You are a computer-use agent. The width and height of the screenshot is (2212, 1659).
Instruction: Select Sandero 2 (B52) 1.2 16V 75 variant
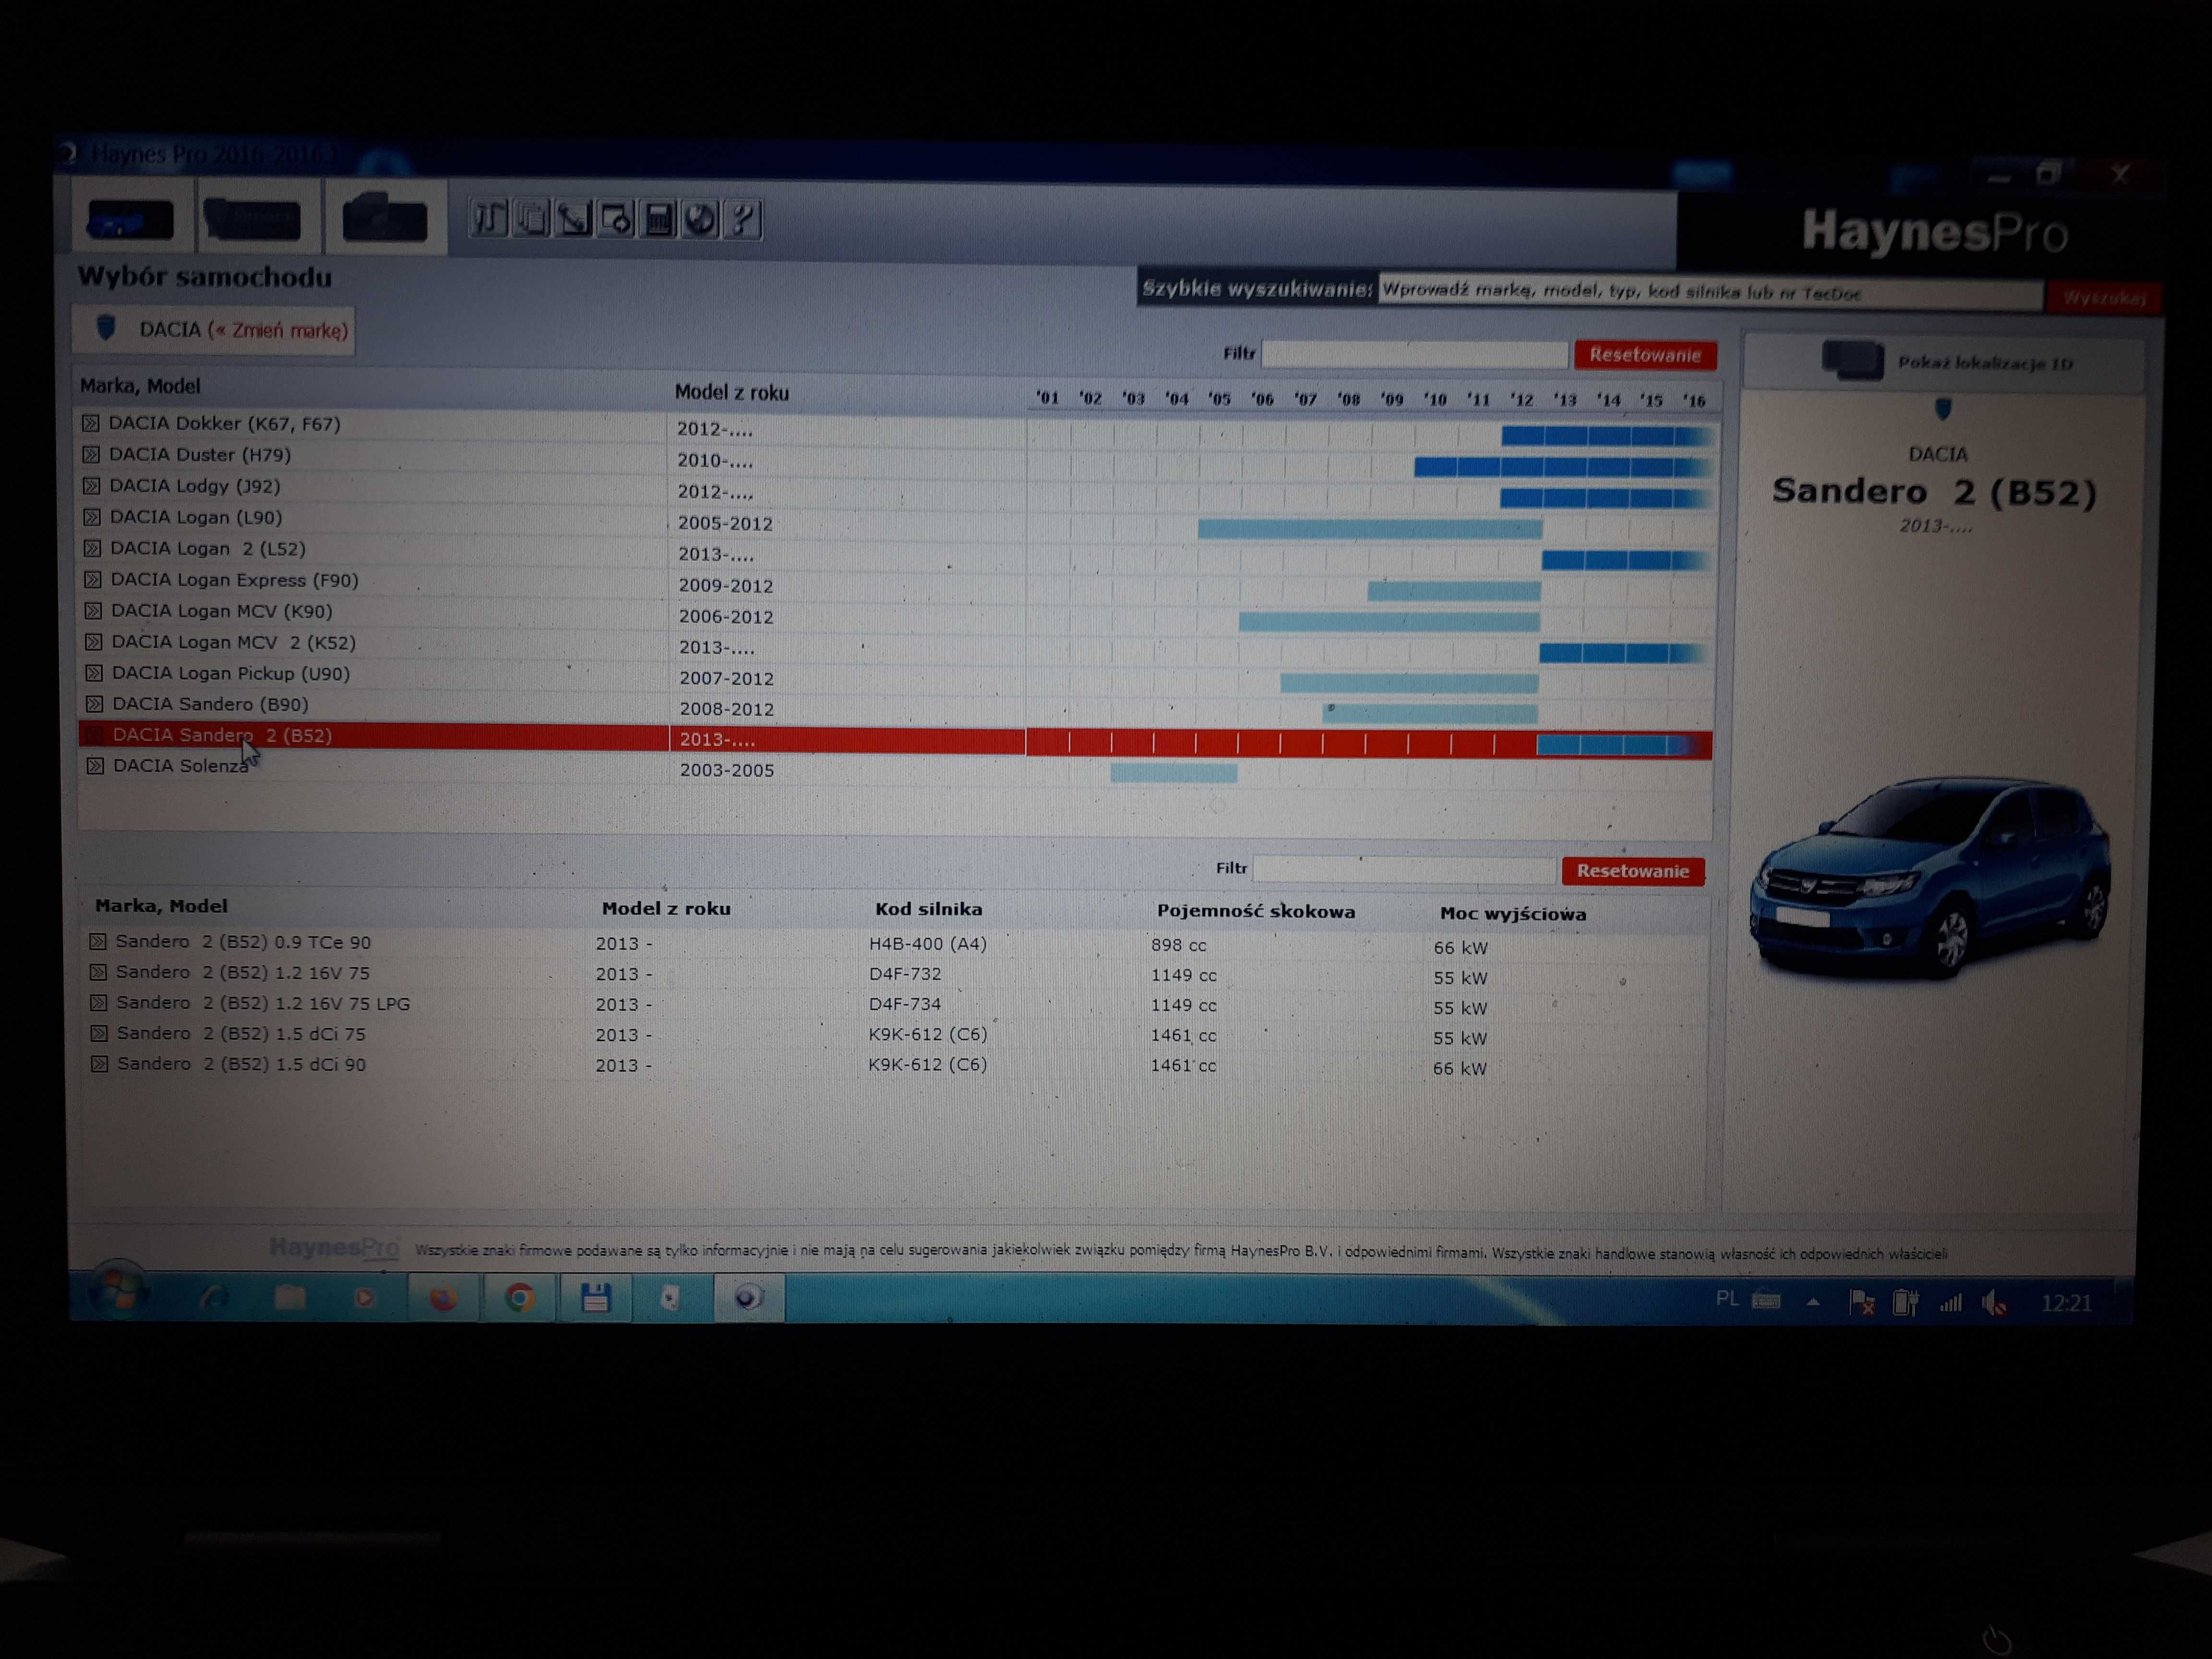243,972
